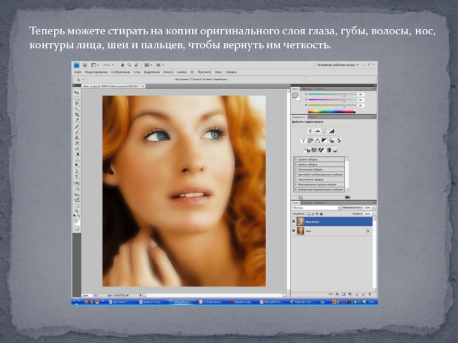Add a Brightness/Contrast adjustment

pos(311,131)
